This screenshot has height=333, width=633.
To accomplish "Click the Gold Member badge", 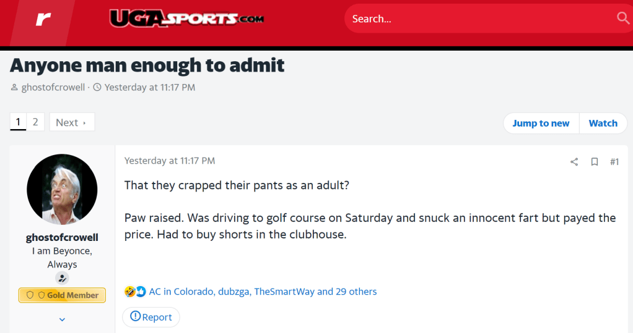I will click(62, 295).
